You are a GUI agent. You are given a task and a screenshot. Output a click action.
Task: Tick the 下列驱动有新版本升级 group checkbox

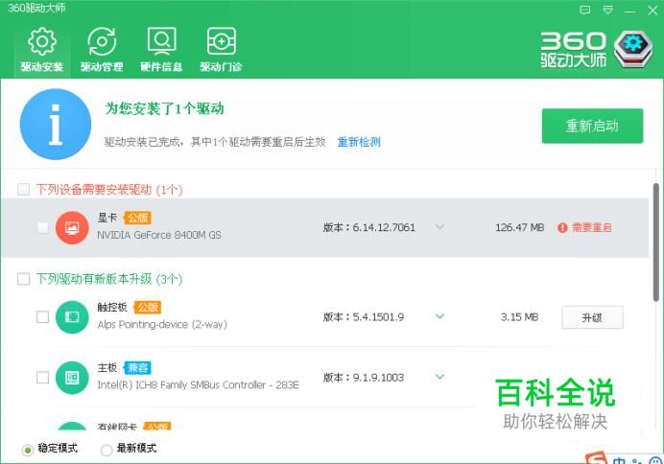pyautogui.click(x=23, y=279)
